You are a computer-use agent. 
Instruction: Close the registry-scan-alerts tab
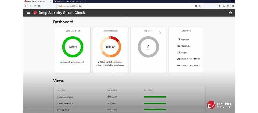[x=80, y=1]
